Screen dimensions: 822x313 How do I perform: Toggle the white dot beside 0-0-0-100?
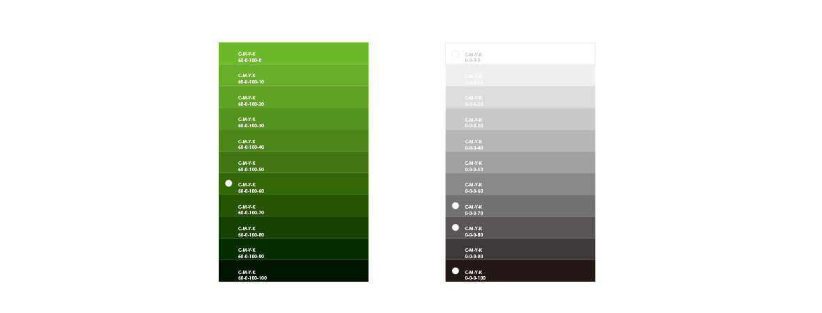click(x=455, y=271)
